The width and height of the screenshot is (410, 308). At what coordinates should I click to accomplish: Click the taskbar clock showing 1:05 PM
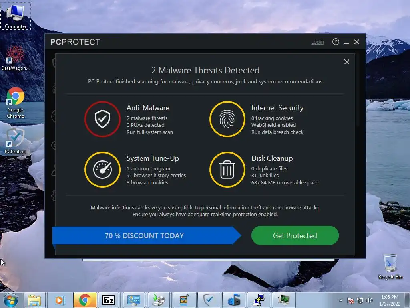pos(390,300)
